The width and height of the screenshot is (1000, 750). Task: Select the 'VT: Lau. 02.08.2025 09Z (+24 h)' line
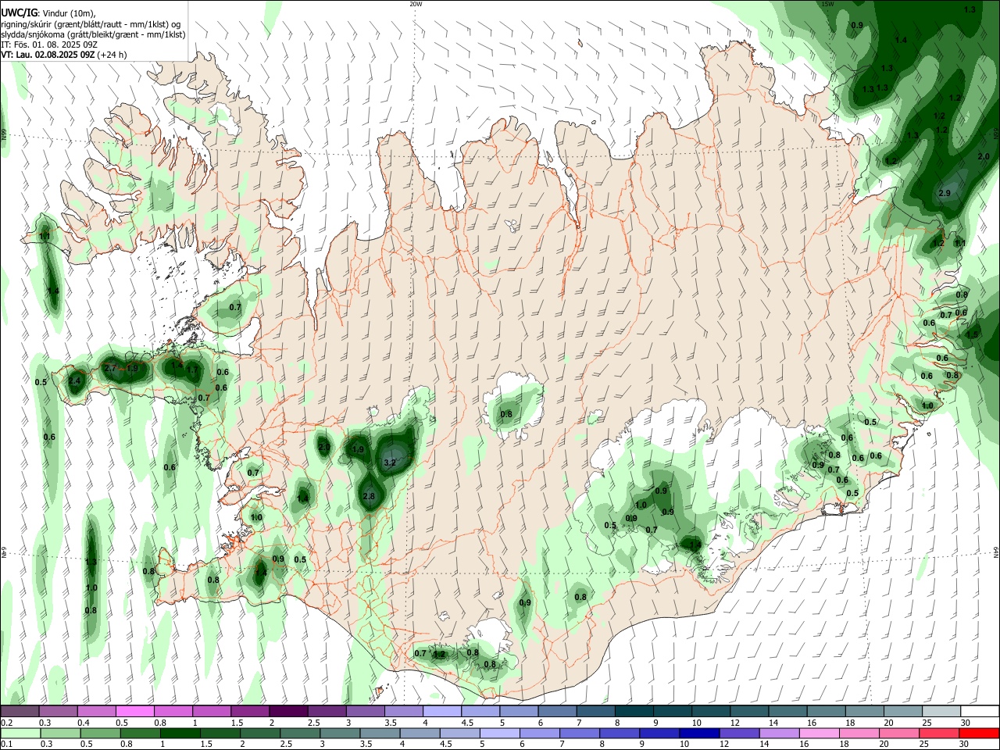63,55
